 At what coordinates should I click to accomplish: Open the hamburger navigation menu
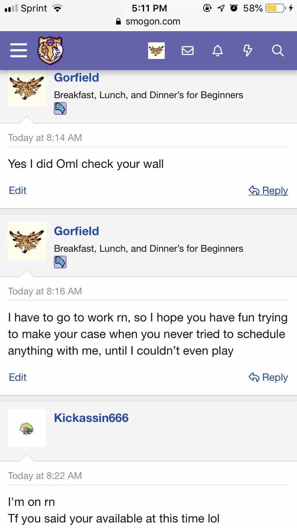18,51
